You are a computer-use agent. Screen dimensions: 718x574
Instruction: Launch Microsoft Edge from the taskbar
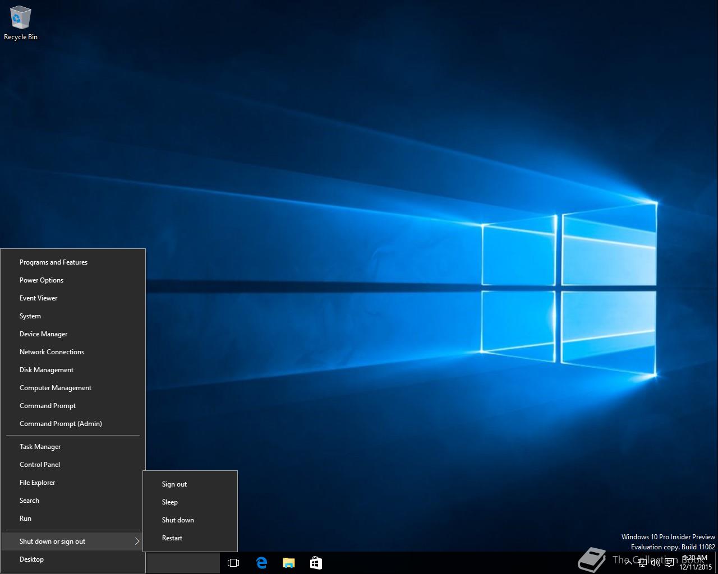(x=261, y=563)
